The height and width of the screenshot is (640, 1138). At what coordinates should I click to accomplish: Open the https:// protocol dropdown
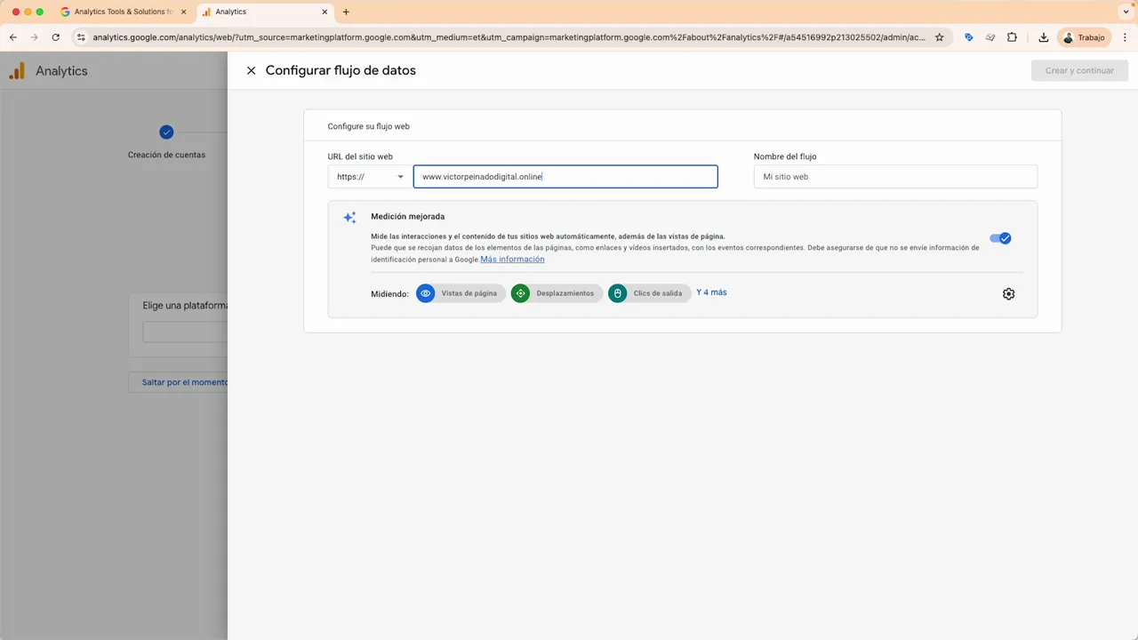369,176
